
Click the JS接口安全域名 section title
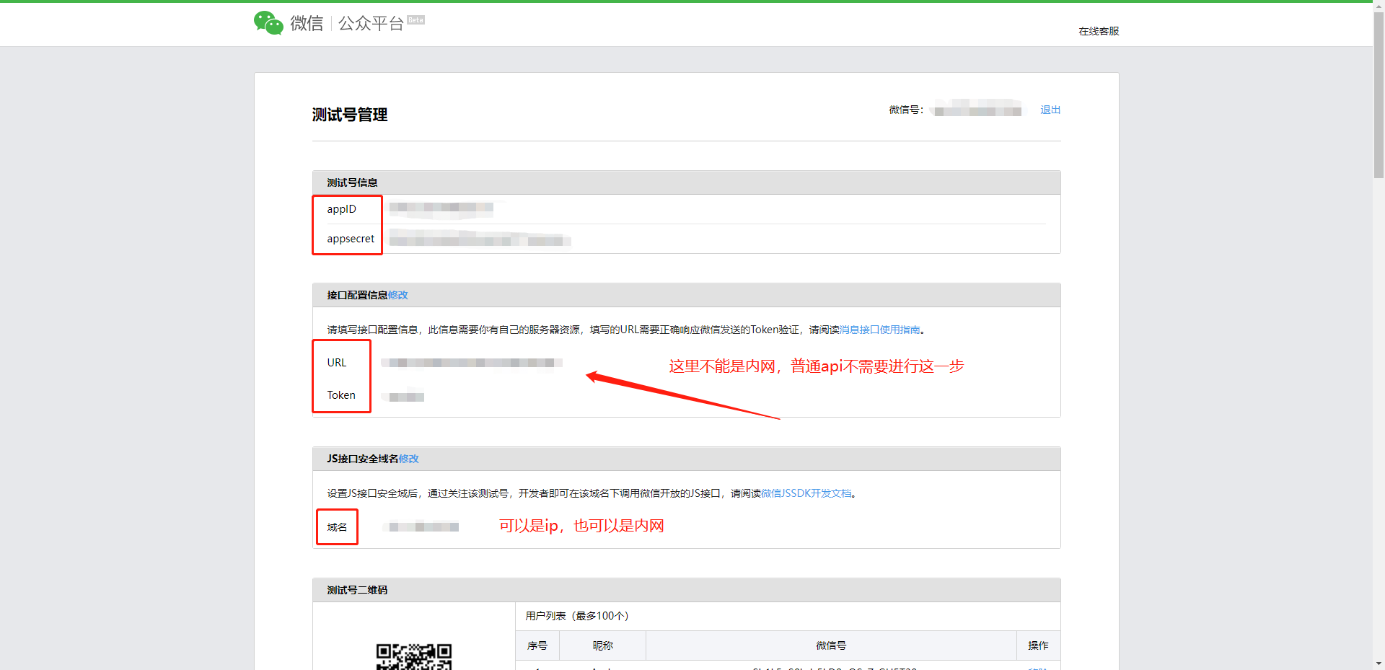[363, 459]
